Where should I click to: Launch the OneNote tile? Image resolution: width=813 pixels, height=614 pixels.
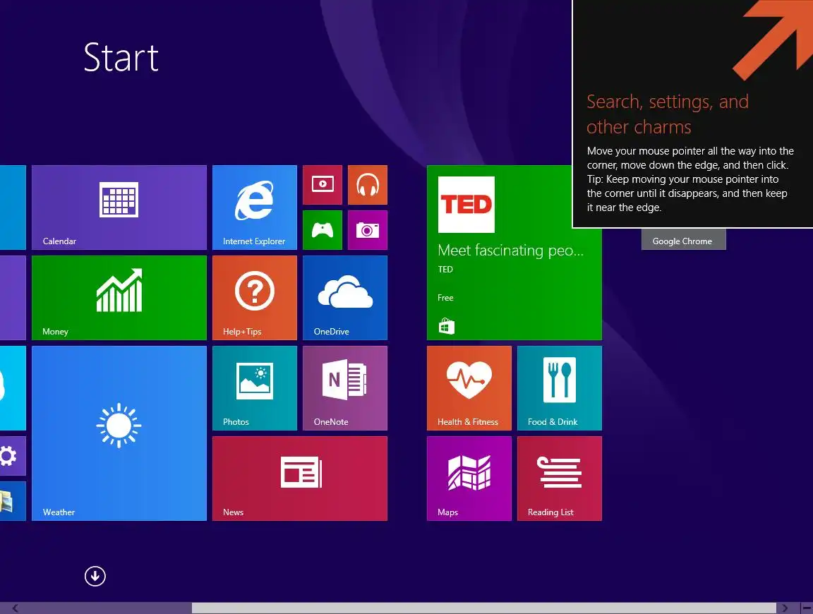[345, 388]
